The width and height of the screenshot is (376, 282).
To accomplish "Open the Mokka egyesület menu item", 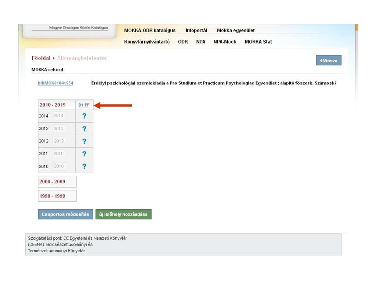I will coord(235,30).
